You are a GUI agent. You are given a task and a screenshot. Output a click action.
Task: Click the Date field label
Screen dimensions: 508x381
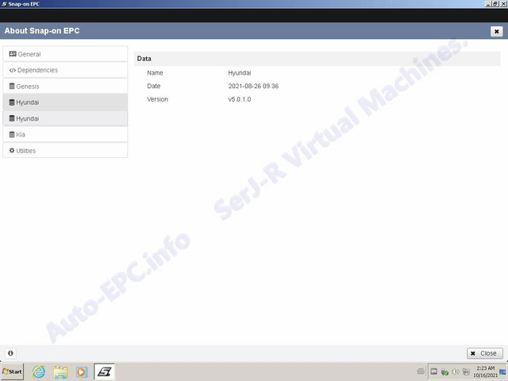(153, 87)
